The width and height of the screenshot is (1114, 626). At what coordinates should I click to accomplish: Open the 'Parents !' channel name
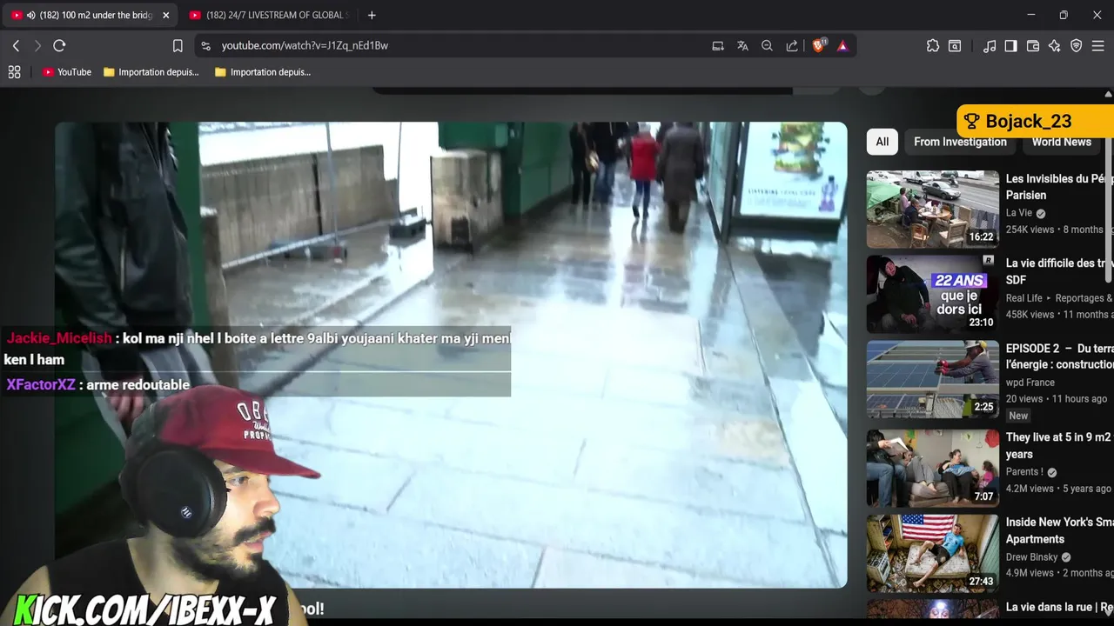(x=1024, y=472)
